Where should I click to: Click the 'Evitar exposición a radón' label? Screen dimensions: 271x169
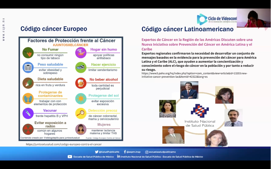(x=50, y=124)
